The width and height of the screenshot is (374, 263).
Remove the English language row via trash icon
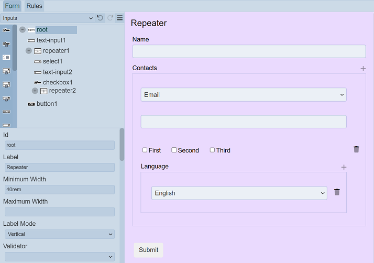tap(337, 192)
